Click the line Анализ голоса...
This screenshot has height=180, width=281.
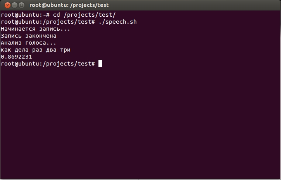pos(29,43)
